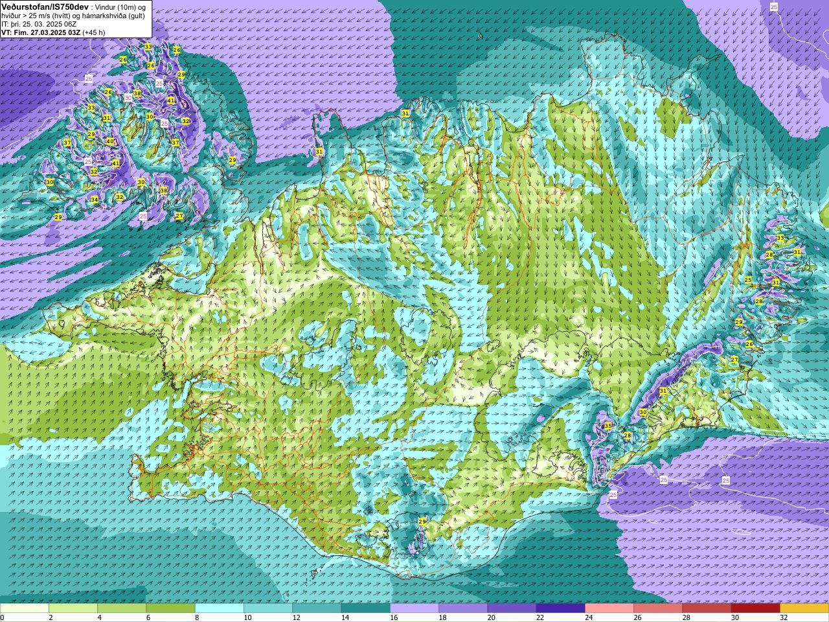Click the white 30 contour label in the Westfjords

[x=128, y=98]
